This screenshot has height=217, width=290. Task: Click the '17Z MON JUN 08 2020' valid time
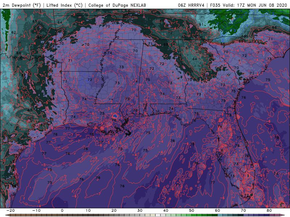click(x=262, y=5)
